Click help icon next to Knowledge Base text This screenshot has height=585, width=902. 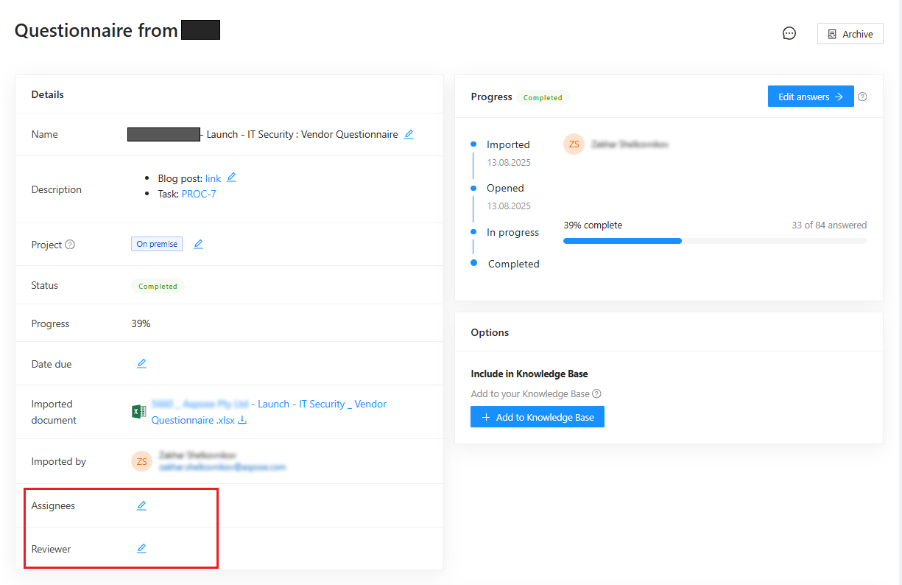596,393
